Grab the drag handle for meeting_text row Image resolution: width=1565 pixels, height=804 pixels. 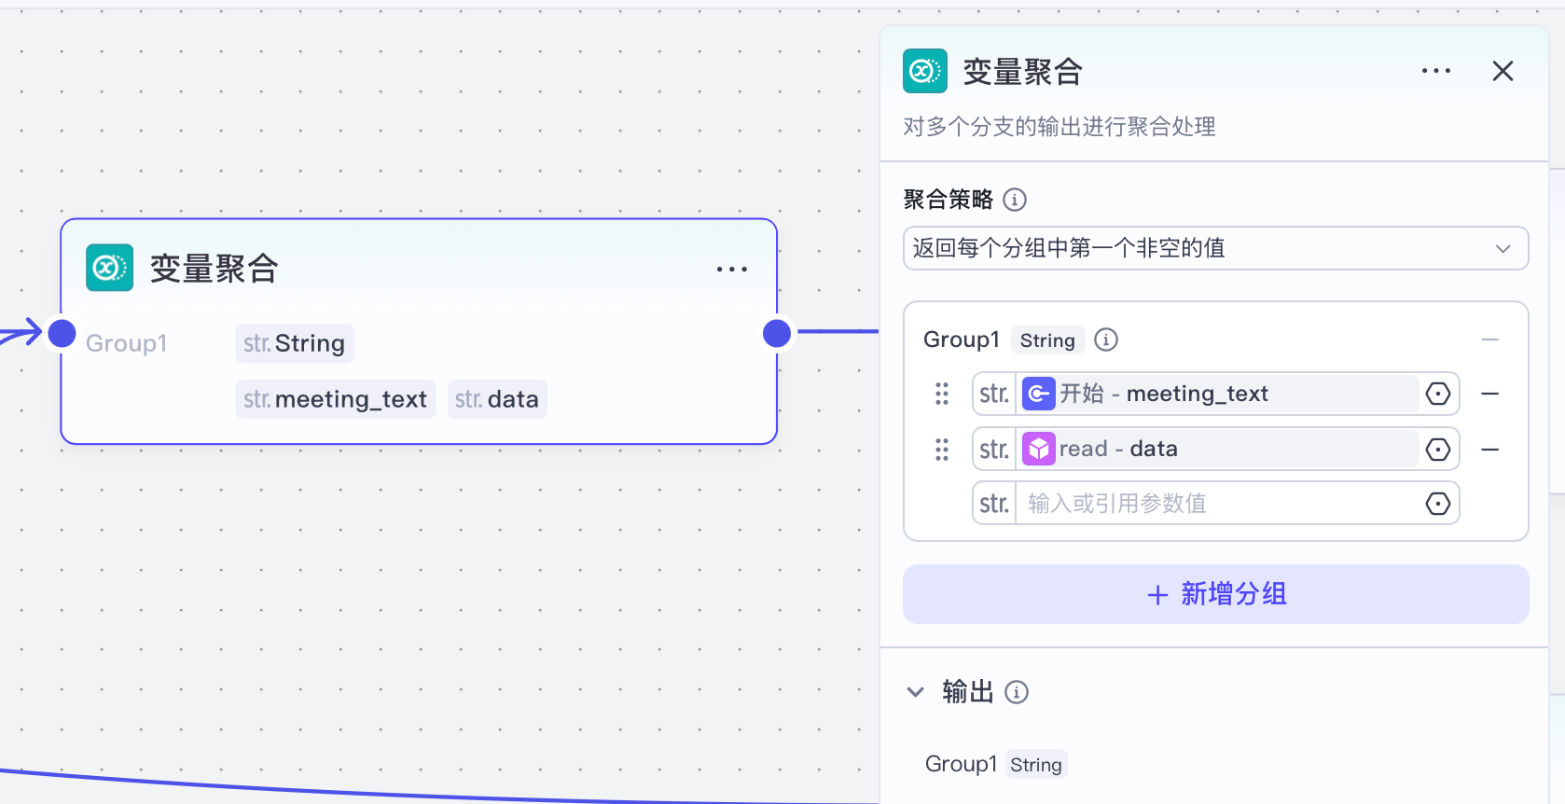pos(942,394)
